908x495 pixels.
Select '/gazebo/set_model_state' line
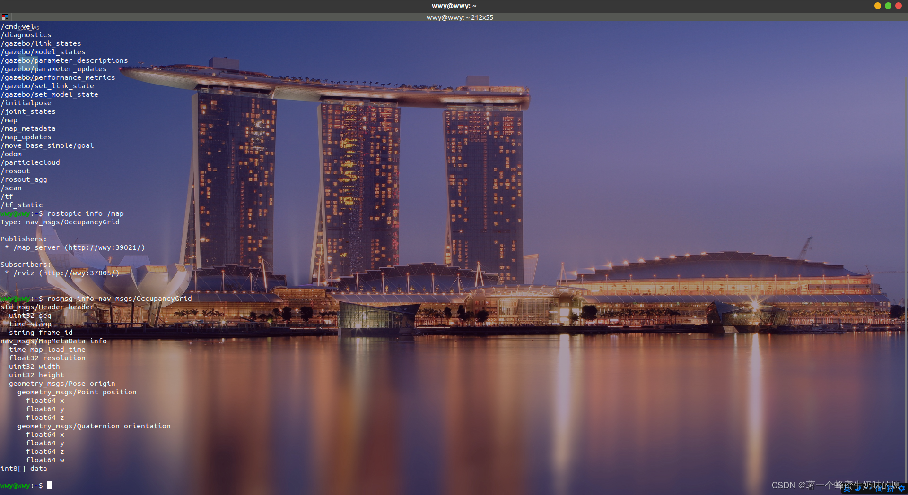pyautogui.click(x=50, y=94)
